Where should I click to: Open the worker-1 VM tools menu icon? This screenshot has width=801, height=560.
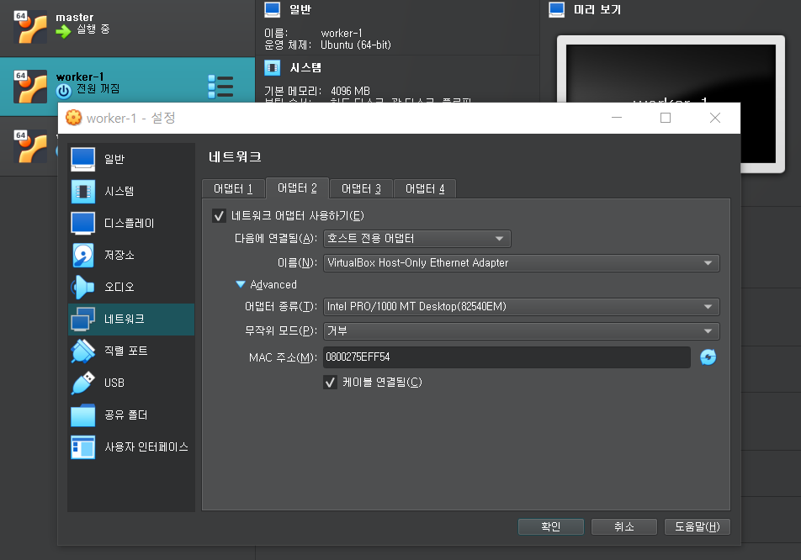tap(220, 87)
